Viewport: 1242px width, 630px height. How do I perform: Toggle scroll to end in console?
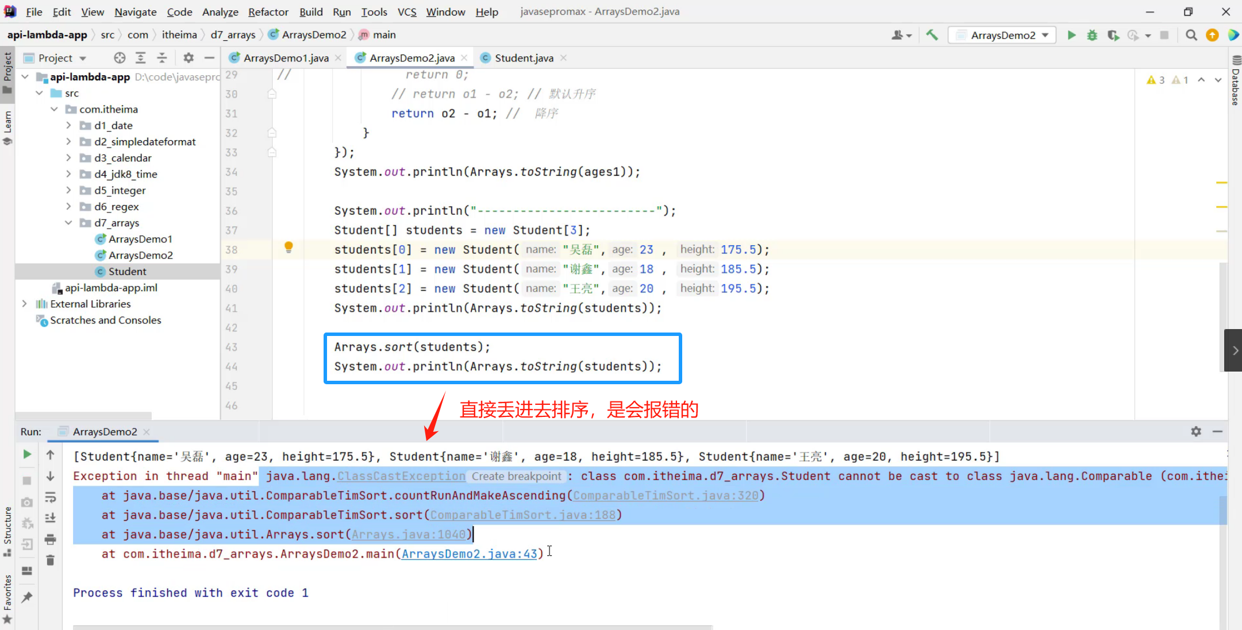pyautogui.click(x=51, y=518)
